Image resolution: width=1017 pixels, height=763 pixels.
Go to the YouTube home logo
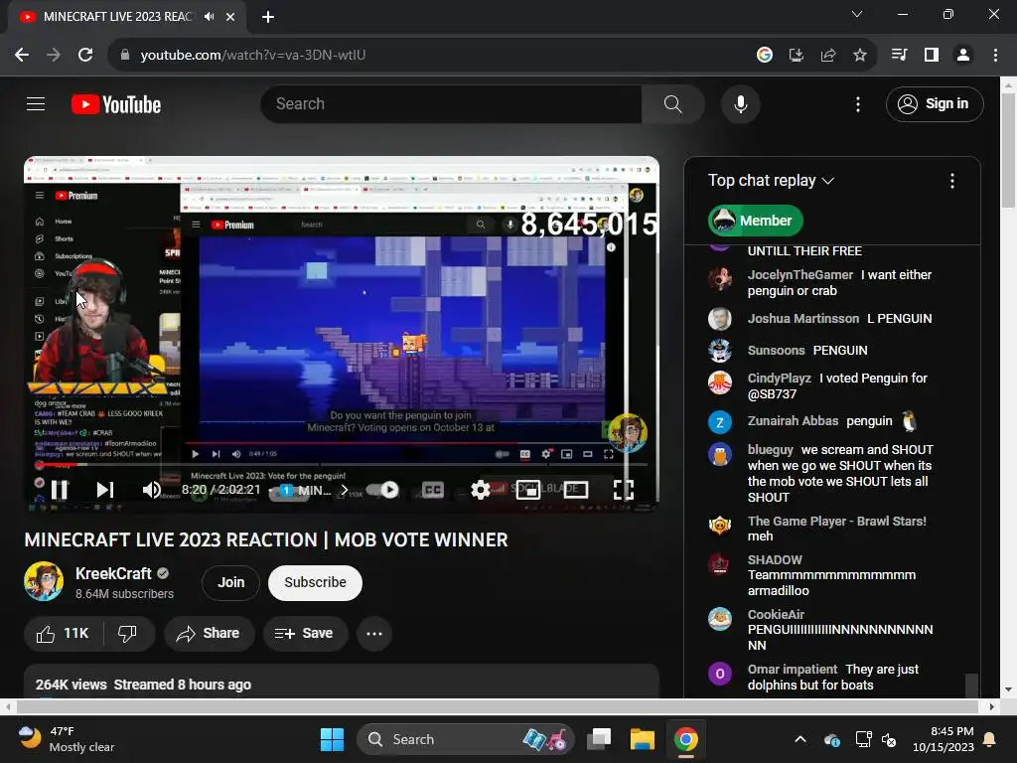click(x=116, y=104)
